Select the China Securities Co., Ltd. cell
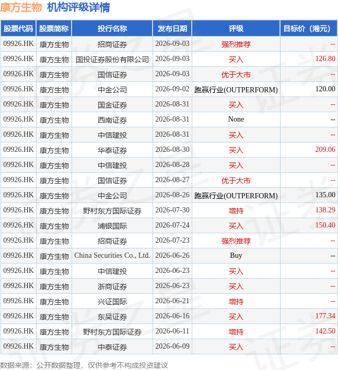 (x=112, y=256)
